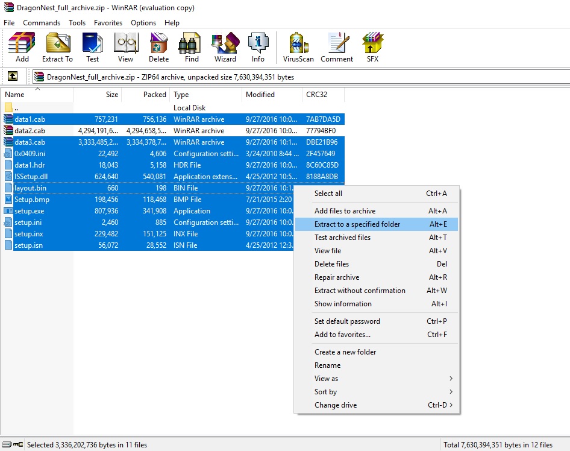
Task: Open the File menu
Action: click(x=9, y=22)
